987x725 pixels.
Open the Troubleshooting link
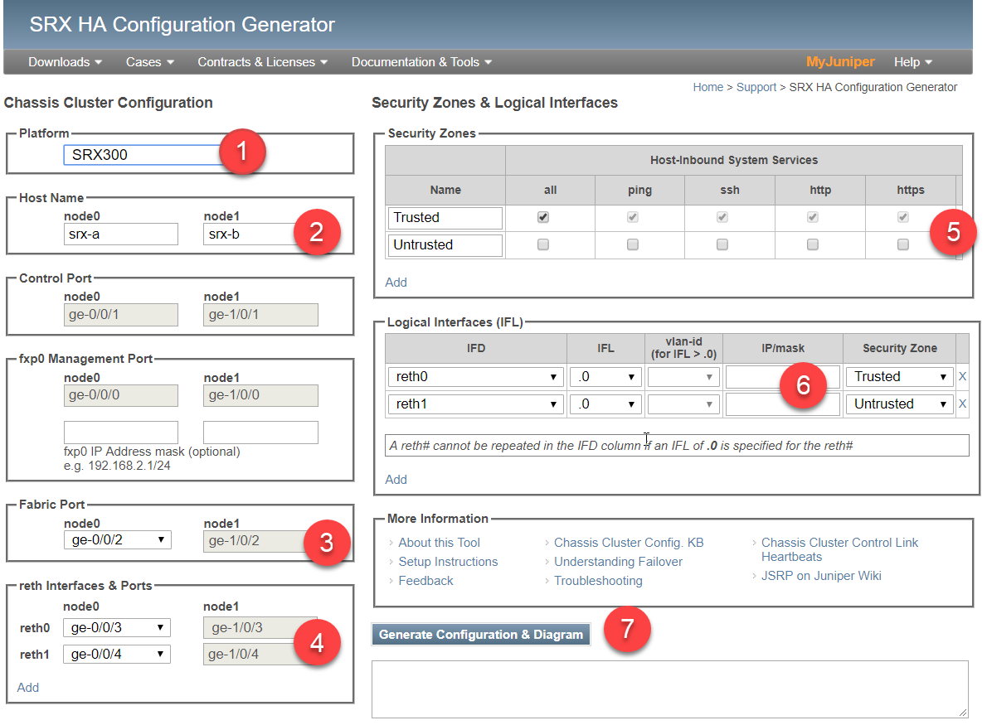tap(598, 580)
